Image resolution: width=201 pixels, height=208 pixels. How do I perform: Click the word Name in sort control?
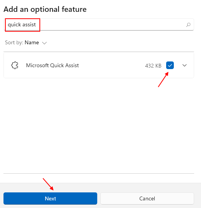click(32, 43)
